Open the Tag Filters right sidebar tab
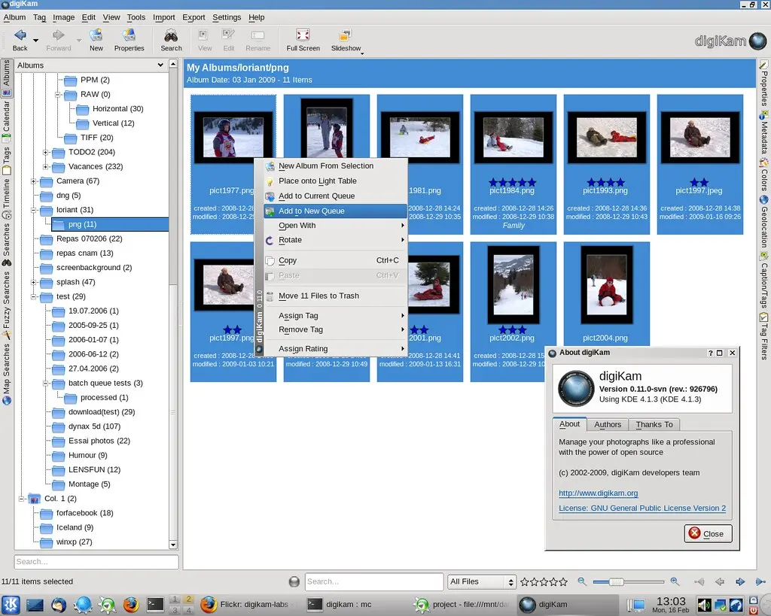771x616 pixels. click(763, 337)
